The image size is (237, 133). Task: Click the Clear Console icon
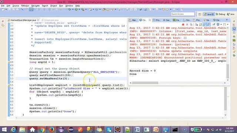pyautogui.click(x=196, y=24)
